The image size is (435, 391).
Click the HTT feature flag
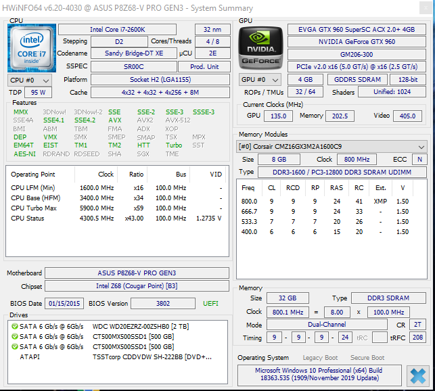[x=143, y=145]
